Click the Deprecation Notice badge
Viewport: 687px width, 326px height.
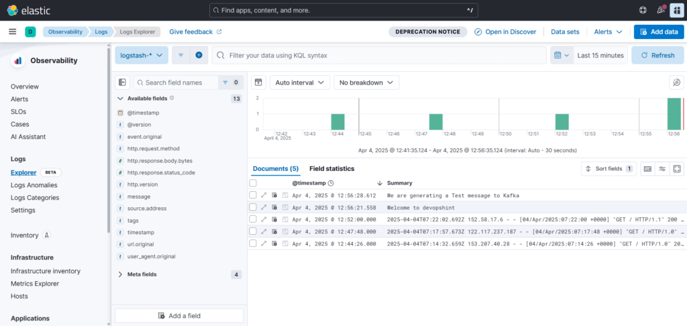pos(427,32)
